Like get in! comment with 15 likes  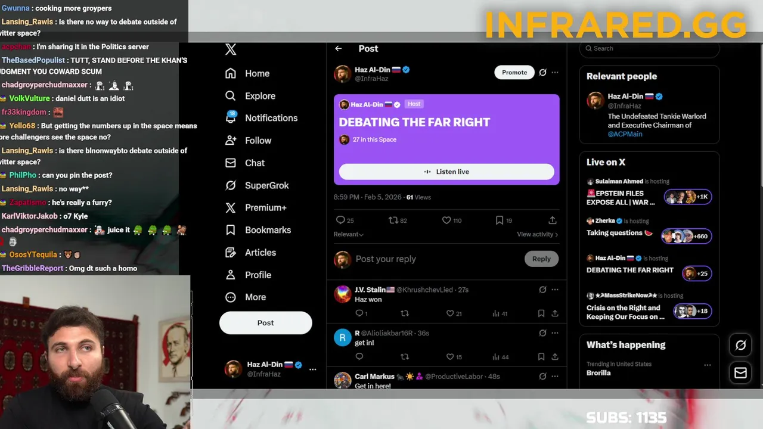(x=454, y=357)
